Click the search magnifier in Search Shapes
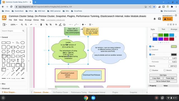Screen dimensions: 179x101 click(23, 31)
